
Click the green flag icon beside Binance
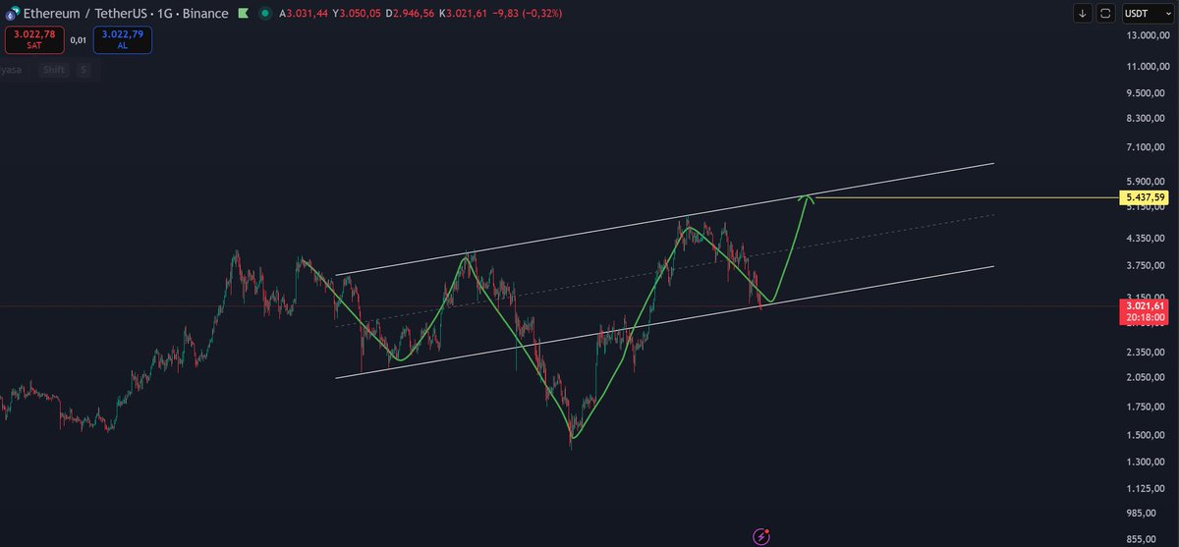tap(243, 14)
